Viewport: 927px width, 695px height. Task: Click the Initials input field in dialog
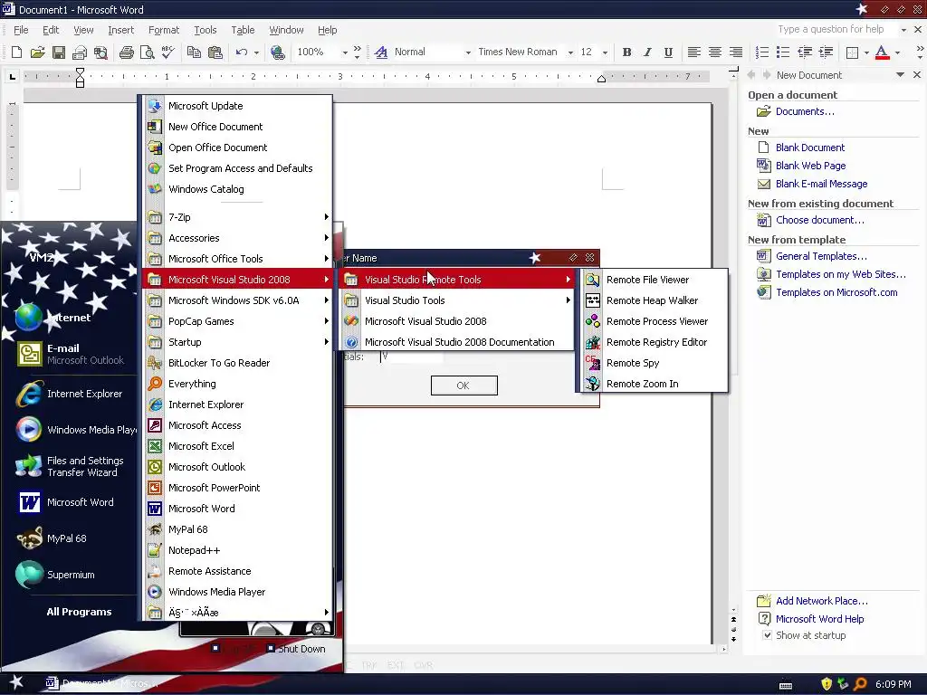click(x=412, y=357)
